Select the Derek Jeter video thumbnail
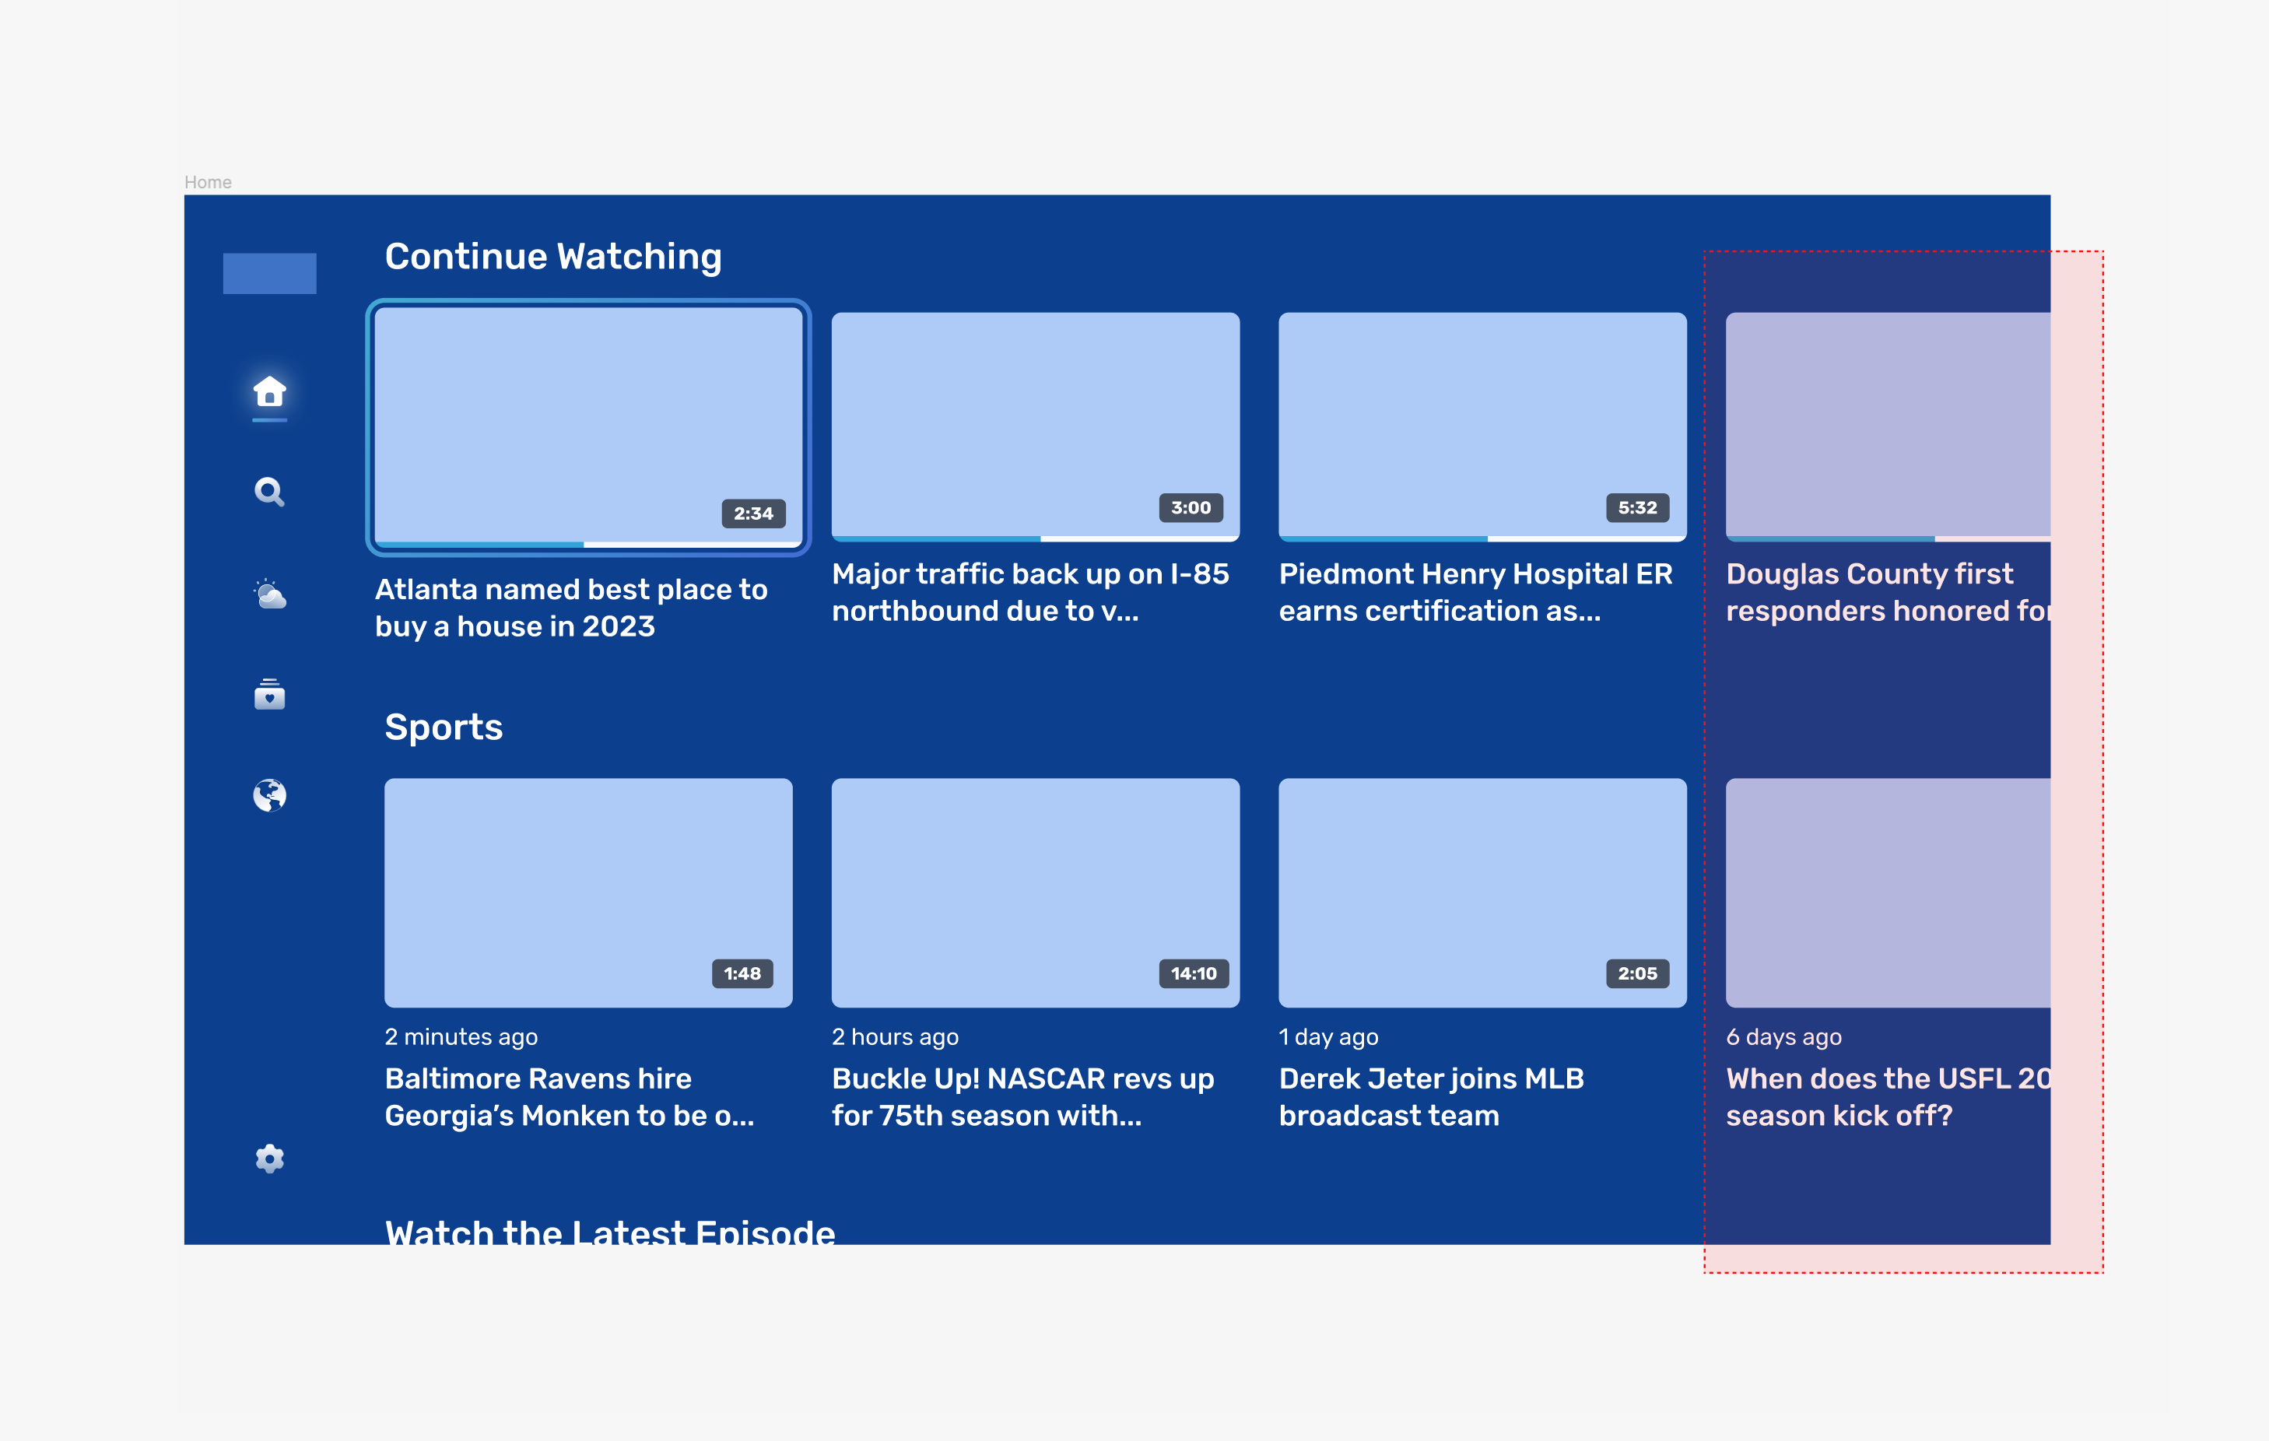 tap(1482, 892)
